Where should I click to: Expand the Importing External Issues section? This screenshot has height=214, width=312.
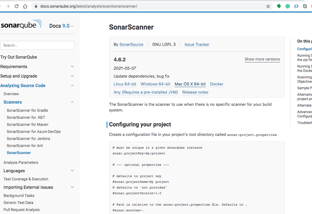(x=72, y=187)
